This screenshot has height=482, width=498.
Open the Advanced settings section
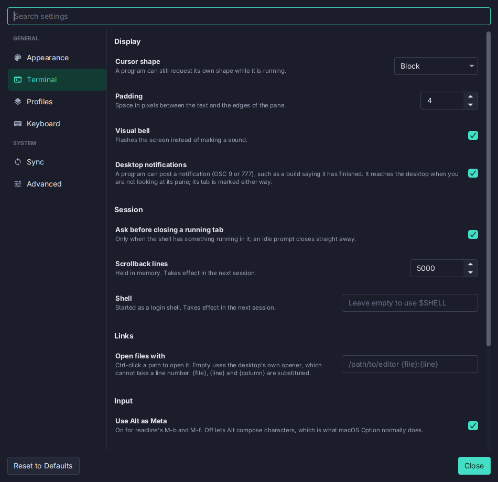click(57, 184)
